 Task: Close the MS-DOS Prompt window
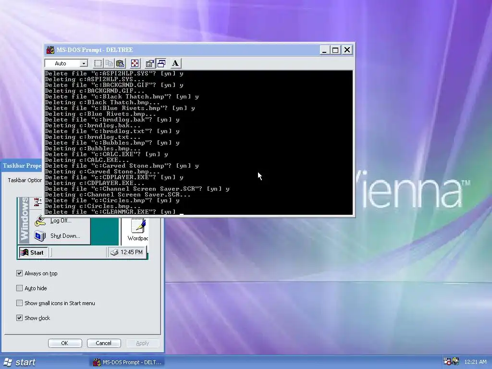point(347,50)
